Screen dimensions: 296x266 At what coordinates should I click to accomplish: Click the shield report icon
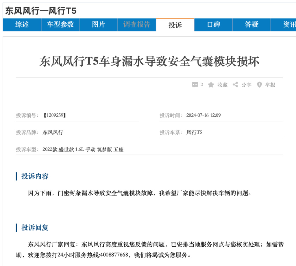[x=259, y=85]
